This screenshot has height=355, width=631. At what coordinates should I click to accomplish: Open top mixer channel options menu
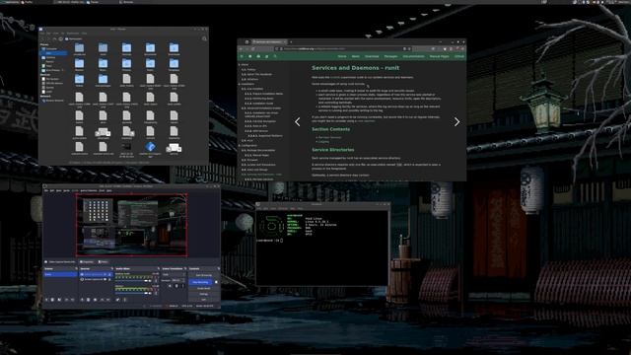[156, 280]
